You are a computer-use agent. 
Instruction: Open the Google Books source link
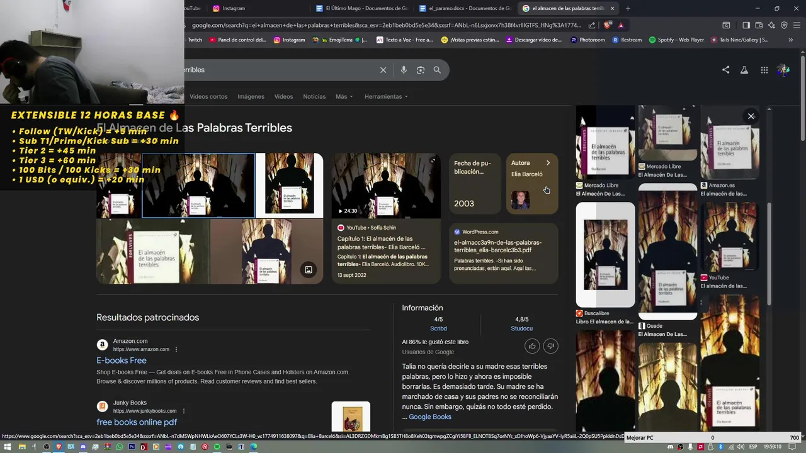(430, 417)
